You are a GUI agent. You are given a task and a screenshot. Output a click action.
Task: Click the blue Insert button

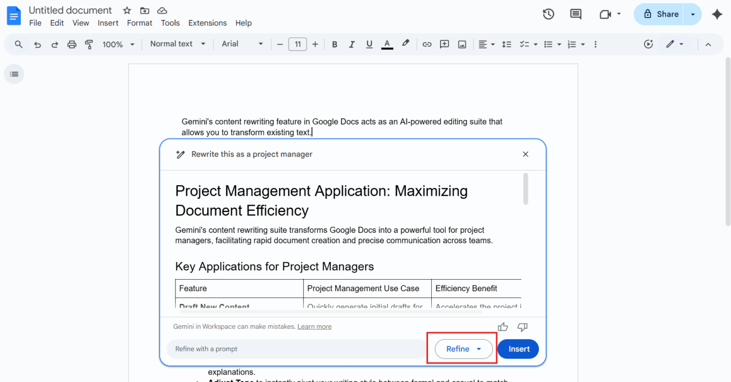[518, 349]
